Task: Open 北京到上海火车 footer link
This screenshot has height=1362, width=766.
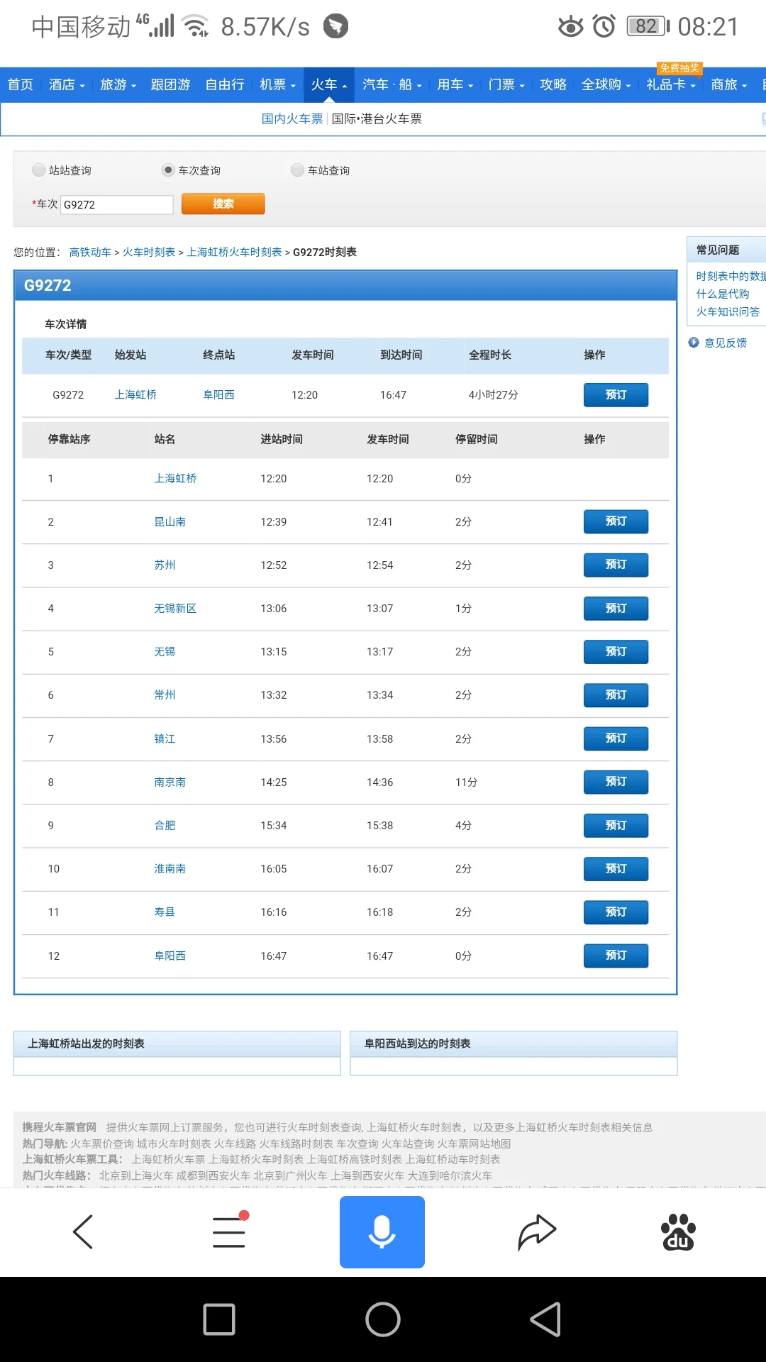Action: pyautogui.click(x=136, y=1175)
